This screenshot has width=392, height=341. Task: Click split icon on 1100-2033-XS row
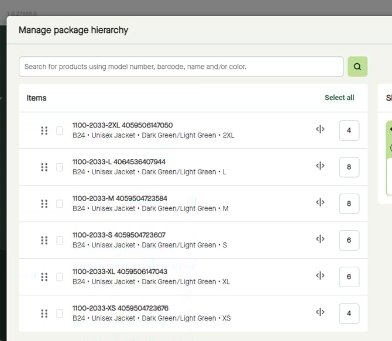click(x=320, y=312)
